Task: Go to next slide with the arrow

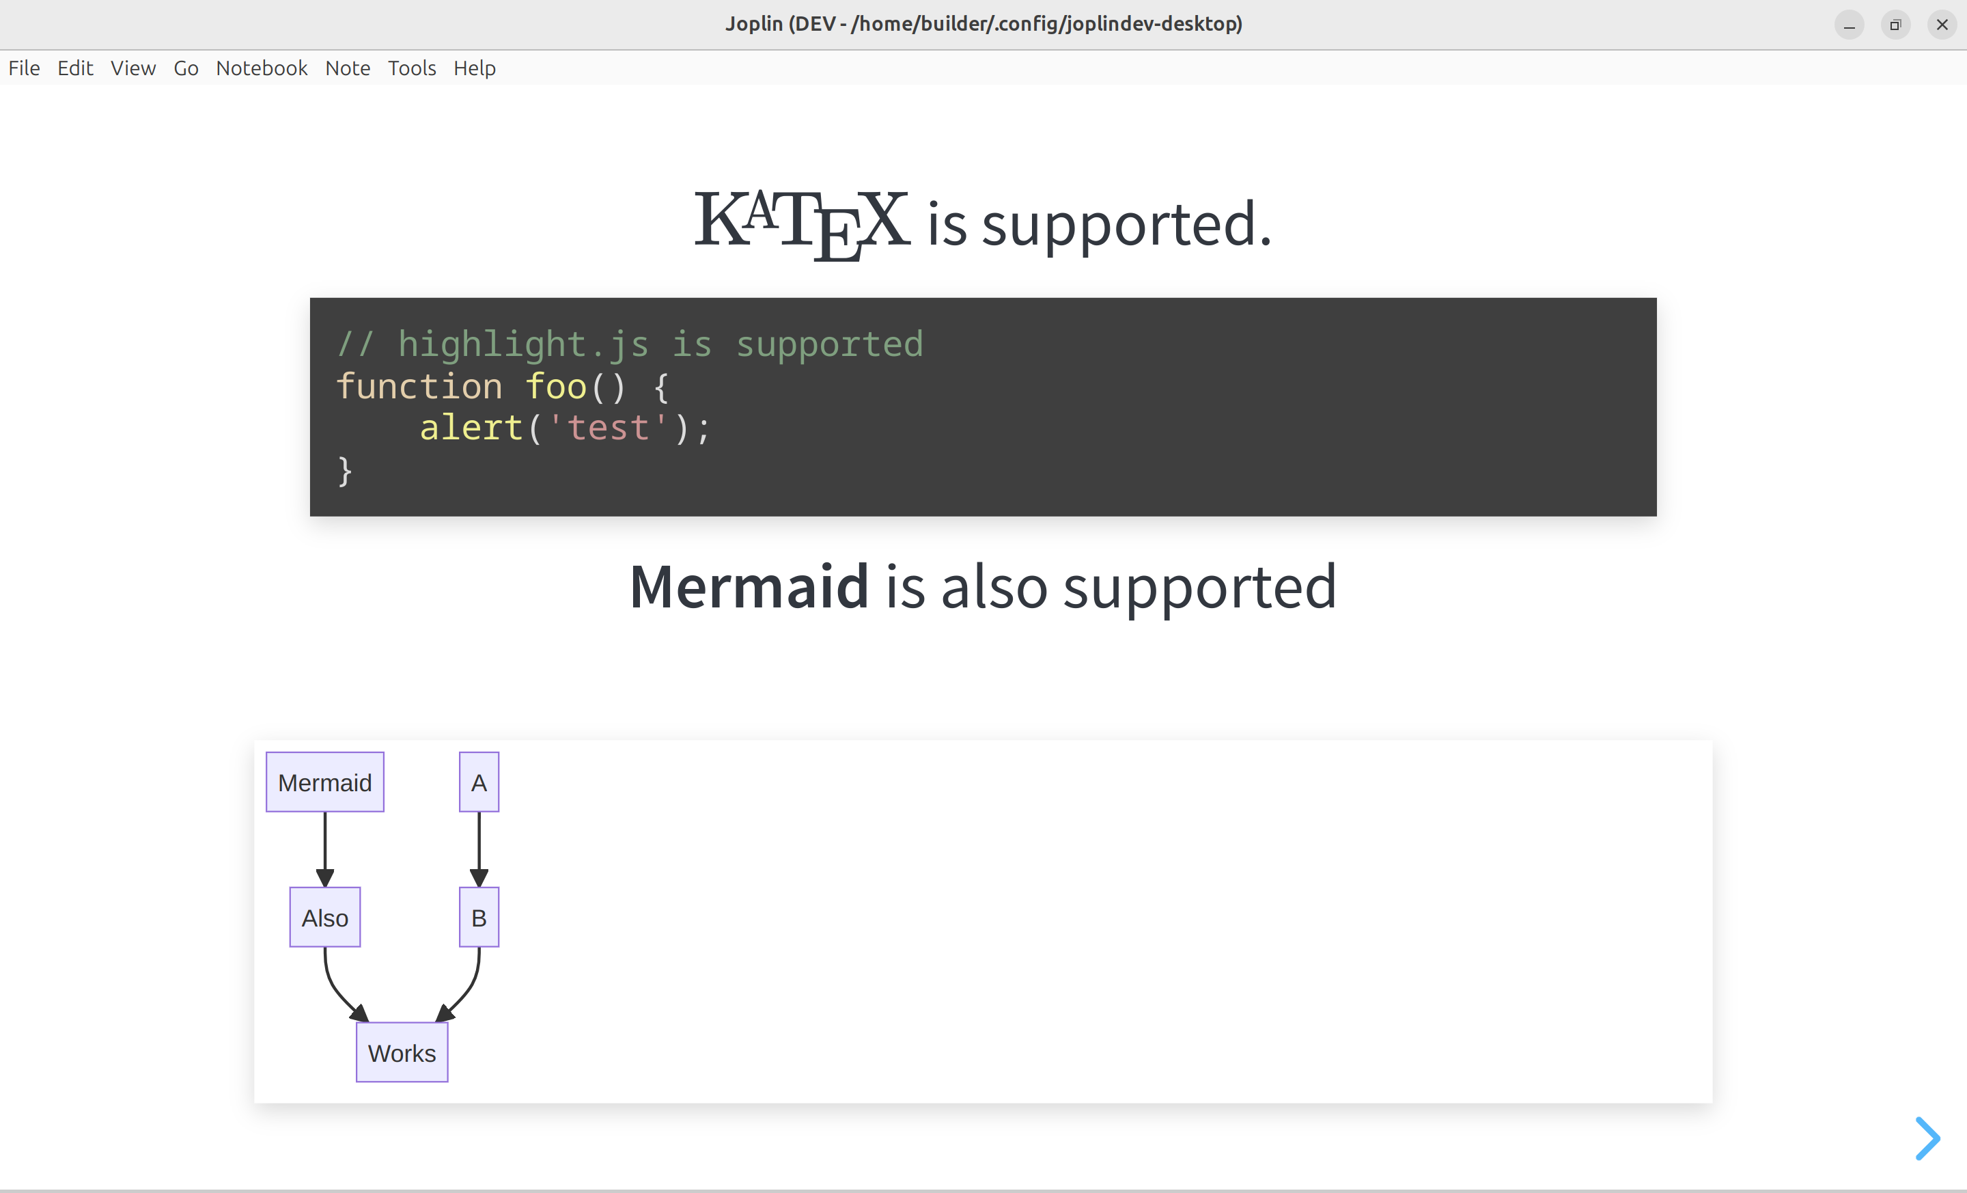Action: point(1927,1138)
